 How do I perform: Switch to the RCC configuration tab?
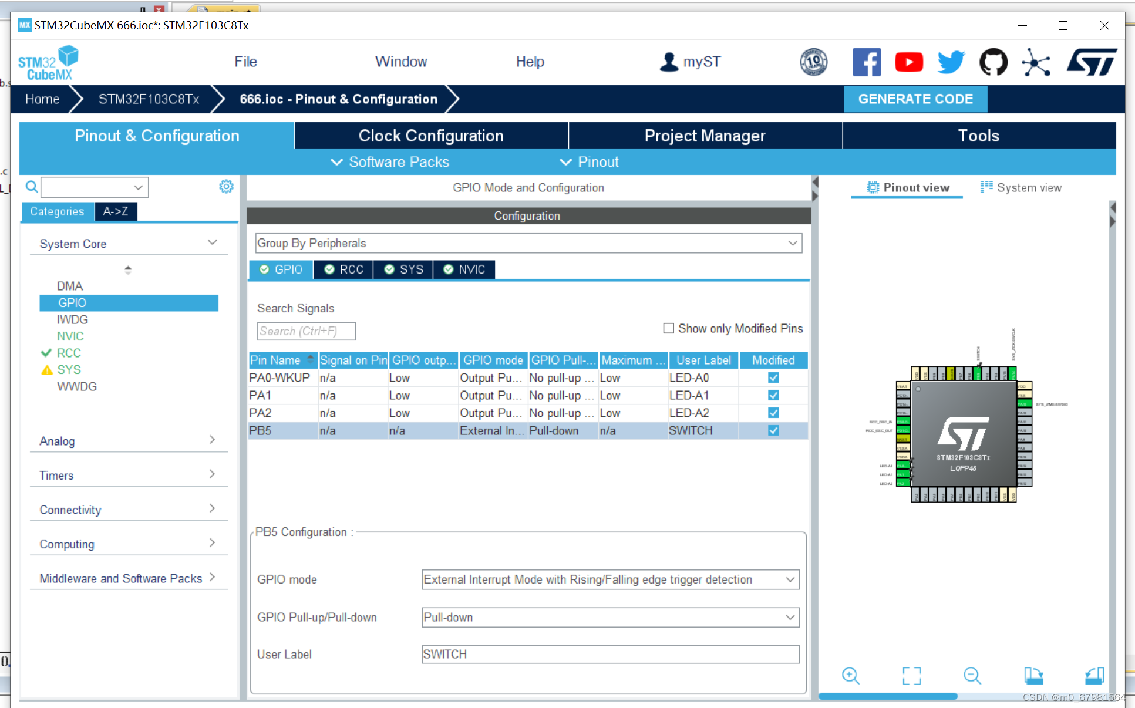(x=343, y=269)
